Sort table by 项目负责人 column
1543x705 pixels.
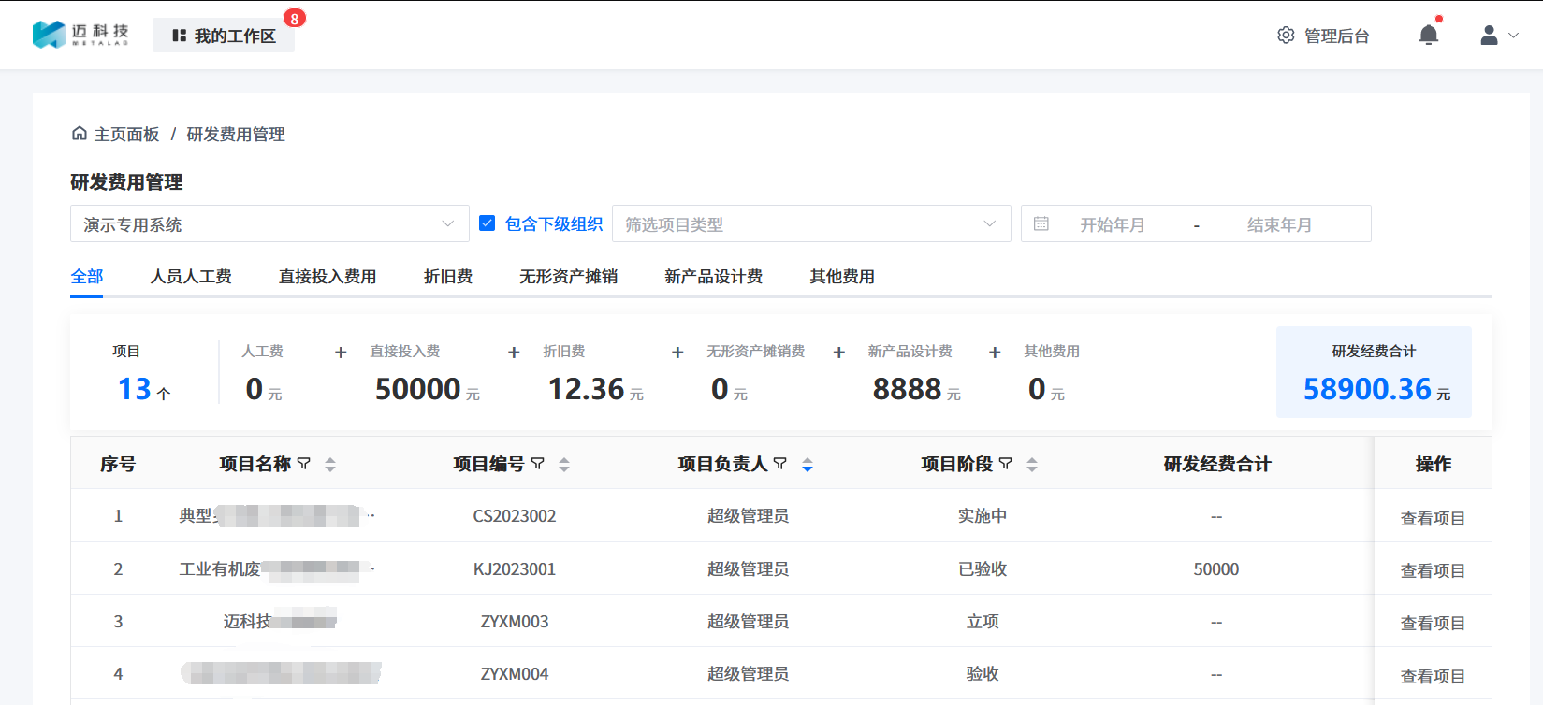[808, 465]
